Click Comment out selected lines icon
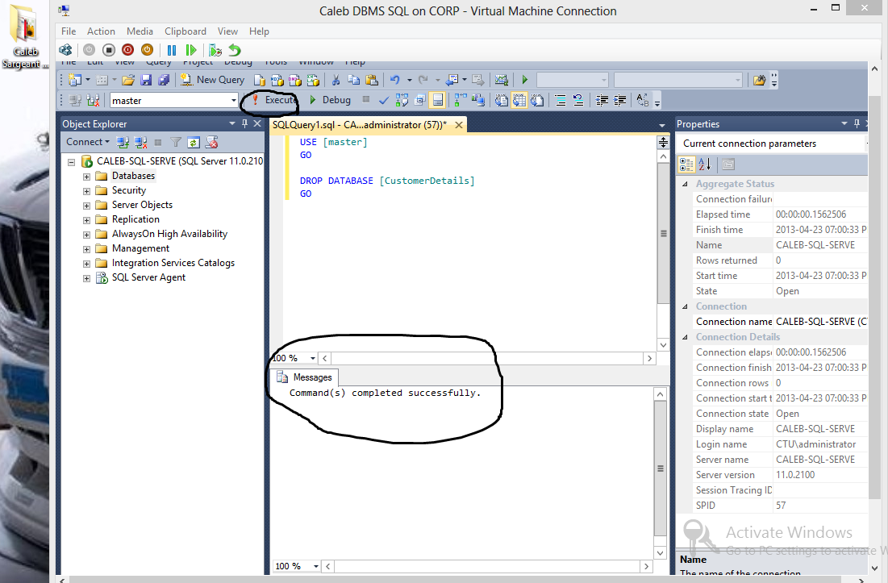Viewport: 888px width, 583px height. tap(561, 100)
